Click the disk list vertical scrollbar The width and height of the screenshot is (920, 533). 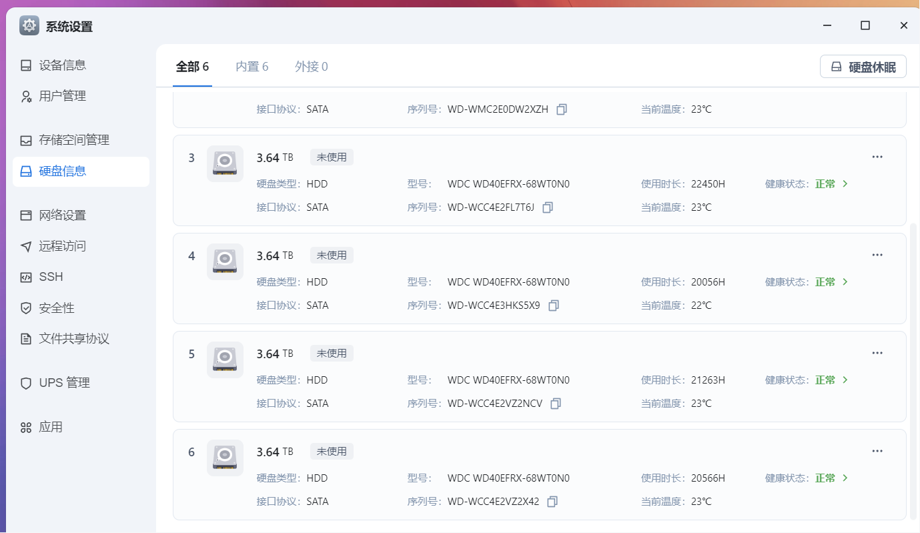tap(914, 372)
